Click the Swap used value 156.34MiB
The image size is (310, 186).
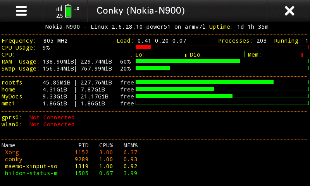tap(59, 69)
